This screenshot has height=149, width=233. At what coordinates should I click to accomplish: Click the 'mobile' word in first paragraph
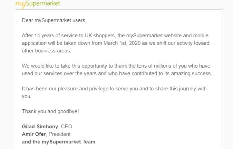pyautogui.click(x=201, y=36)
